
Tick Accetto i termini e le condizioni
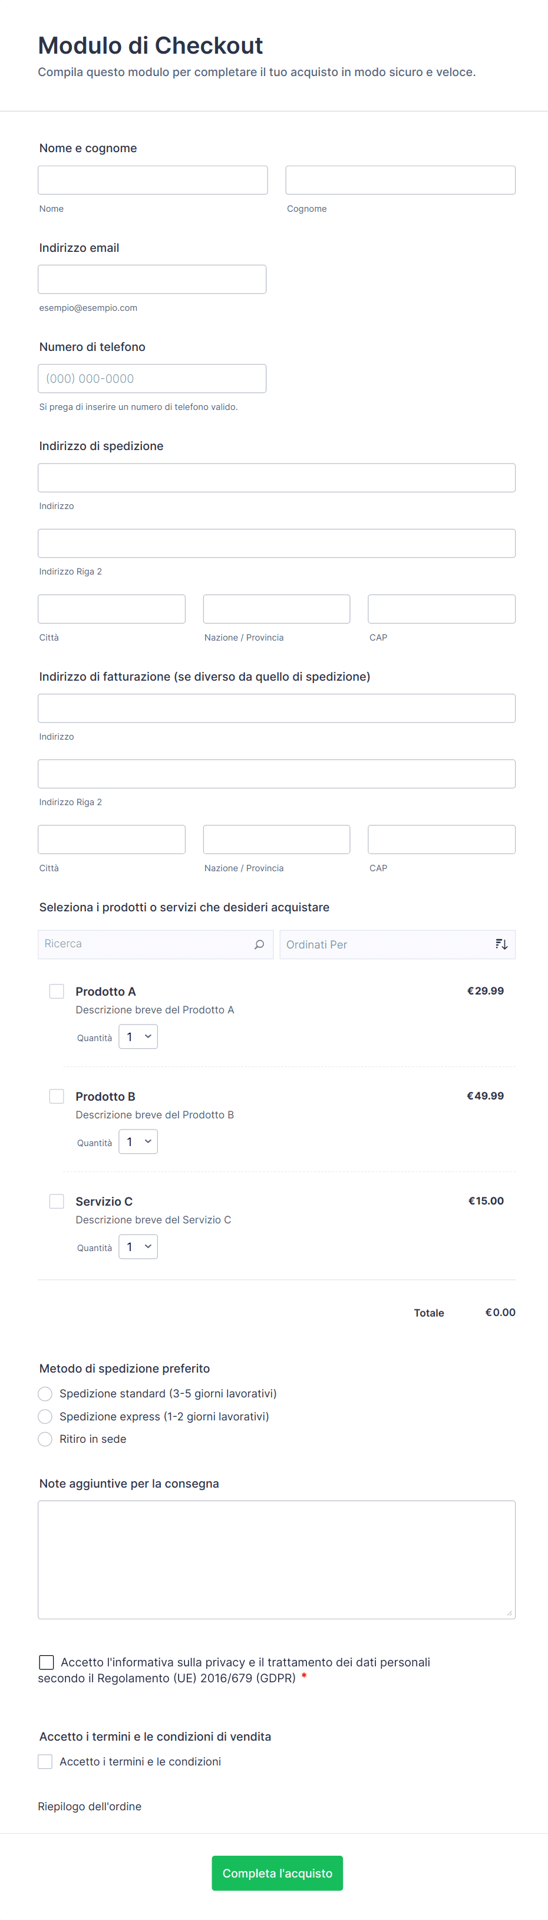pos(45,1761)
